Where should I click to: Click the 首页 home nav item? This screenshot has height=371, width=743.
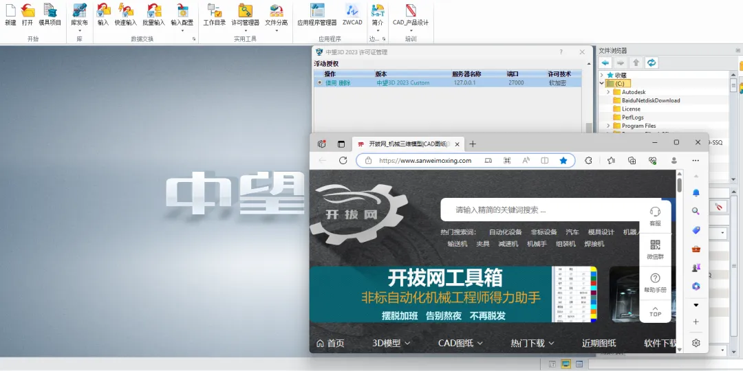(330, 343)
